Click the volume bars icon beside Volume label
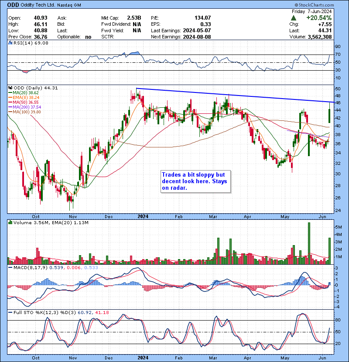 (x=10, y=222)
